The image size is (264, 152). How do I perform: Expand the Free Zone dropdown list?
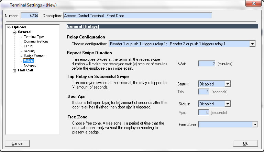[x=255, y=125]
